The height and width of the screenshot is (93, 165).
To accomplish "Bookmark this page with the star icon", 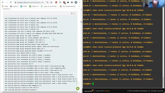I will (x=51, y=2).
